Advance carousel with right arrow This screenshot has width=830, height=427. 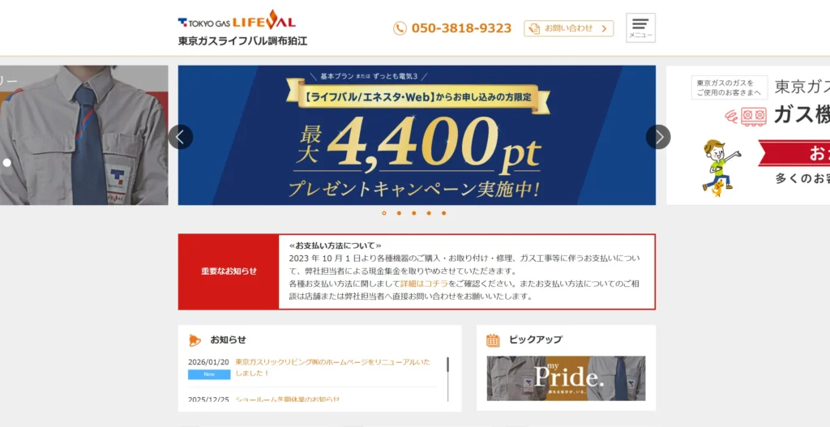(658, 137)
